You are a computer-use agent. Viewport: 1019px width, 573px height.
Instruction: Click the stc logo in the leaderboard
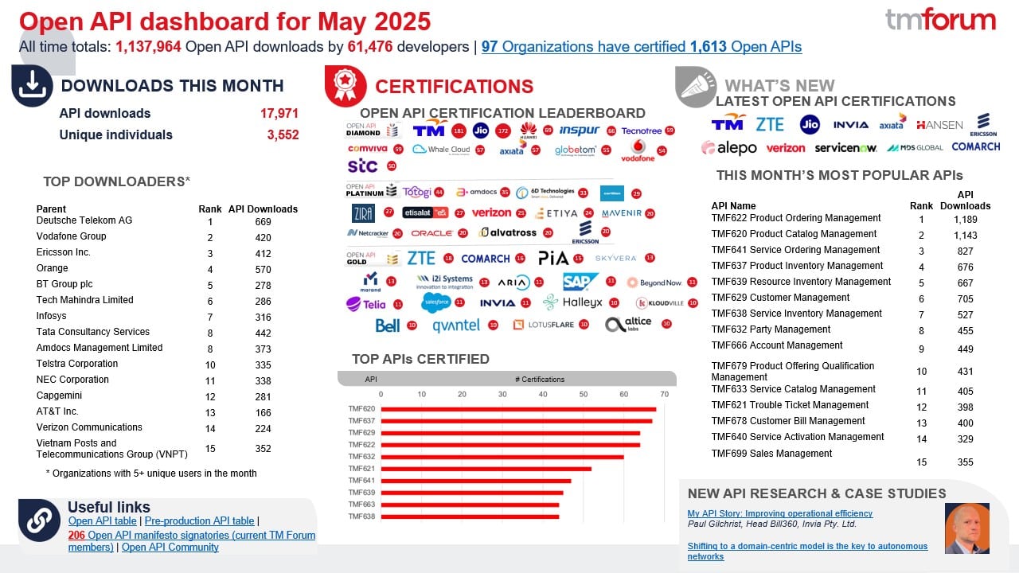pyautogui.click(x=363, y=166)
